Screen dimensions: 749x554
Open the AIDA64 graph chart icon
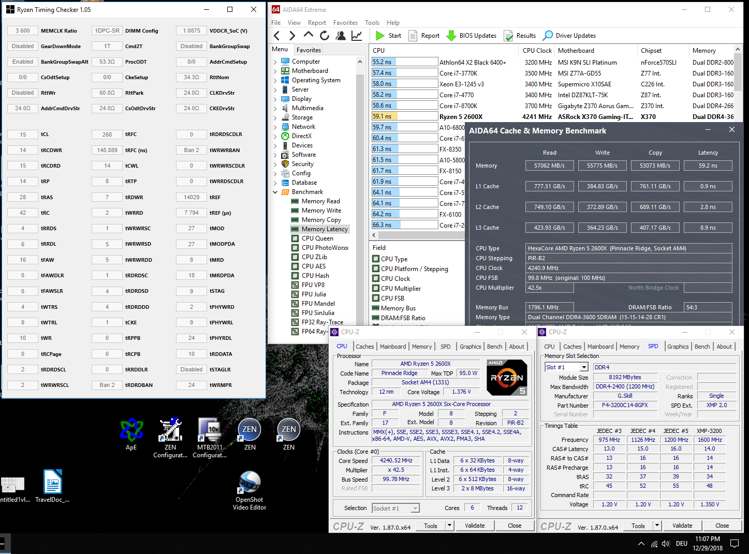click(357, 35)
